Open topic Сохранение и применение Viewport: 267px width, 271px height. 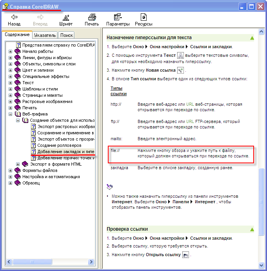tap(66, 133)
